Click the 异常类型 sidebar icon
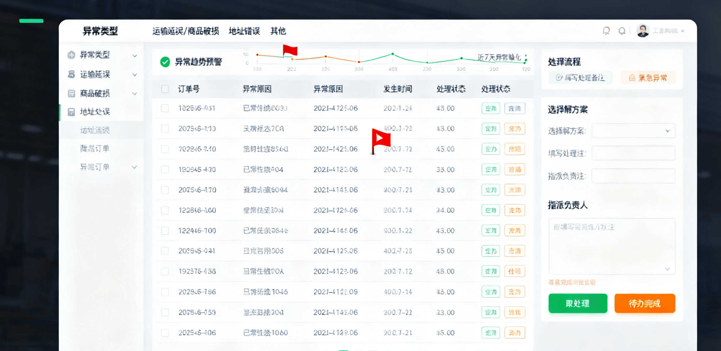The image size is (721, 351). coord(71,55)
